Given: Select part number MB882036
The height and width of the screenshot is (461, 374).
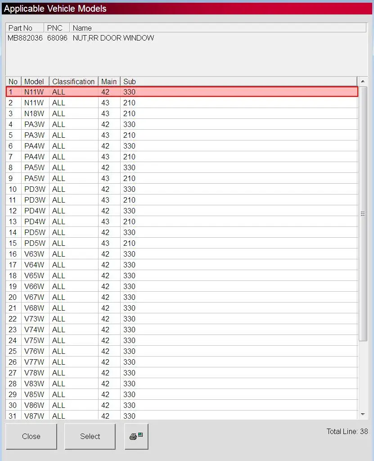Looking at the screenshot, I should point(25,38).
